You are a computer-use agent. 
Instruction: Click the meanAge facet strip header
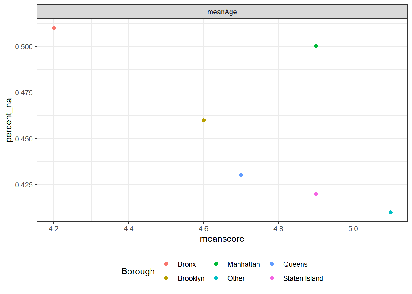coord(222,12)
